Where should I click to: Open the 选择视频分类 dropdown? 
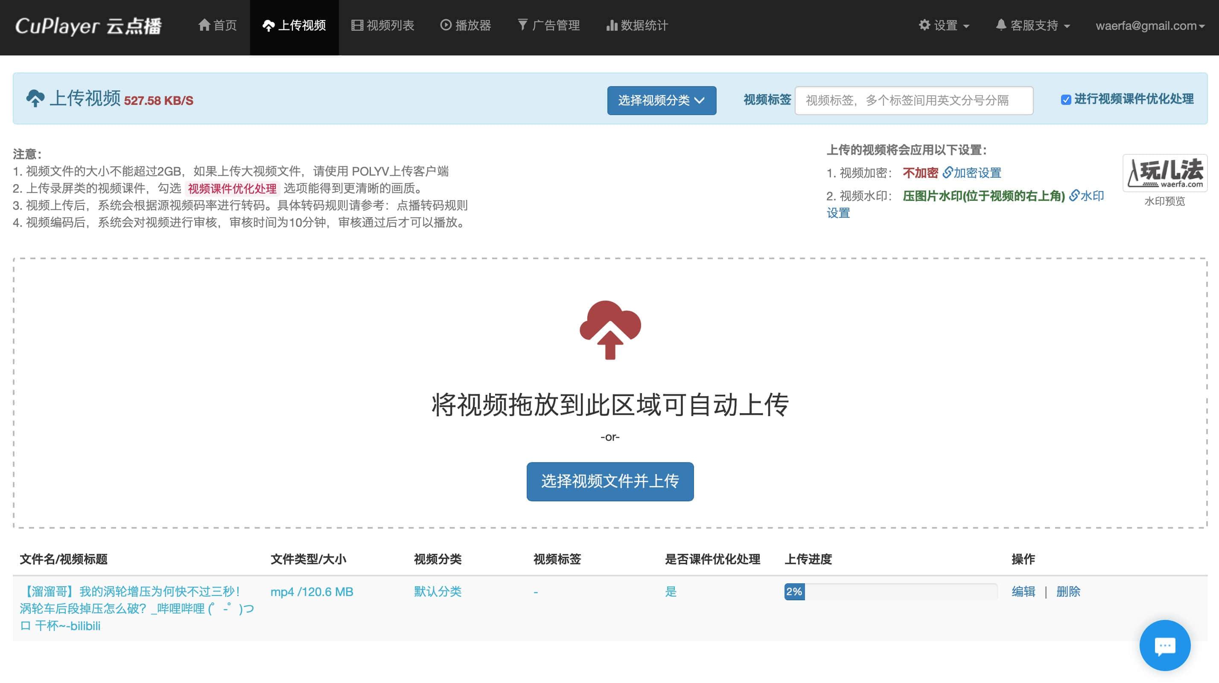point(661,100)
